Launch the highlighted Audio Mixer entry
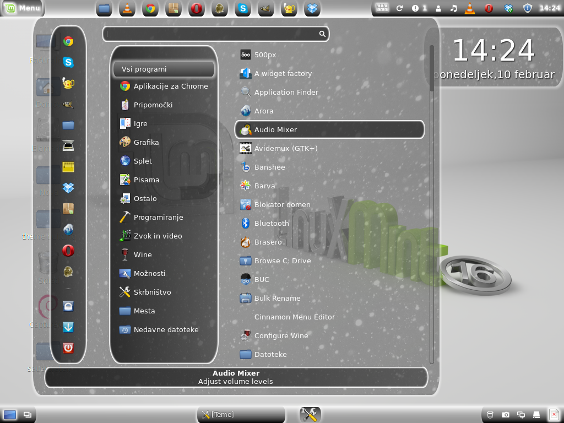 point(329,129)
